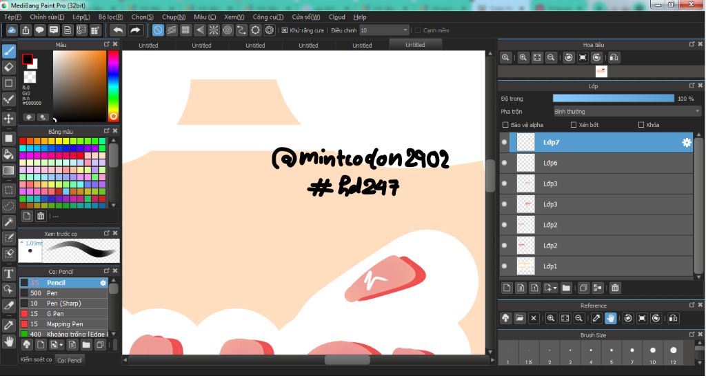
Task: Enable the Khóa checkbox
Action: tap(641, 125)
